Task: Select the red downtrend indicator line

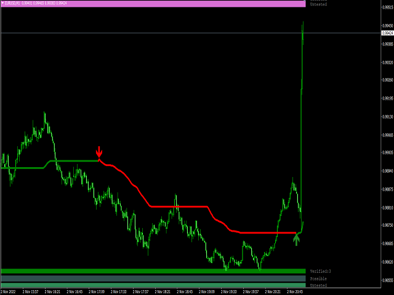Action: tap(185, 206)
